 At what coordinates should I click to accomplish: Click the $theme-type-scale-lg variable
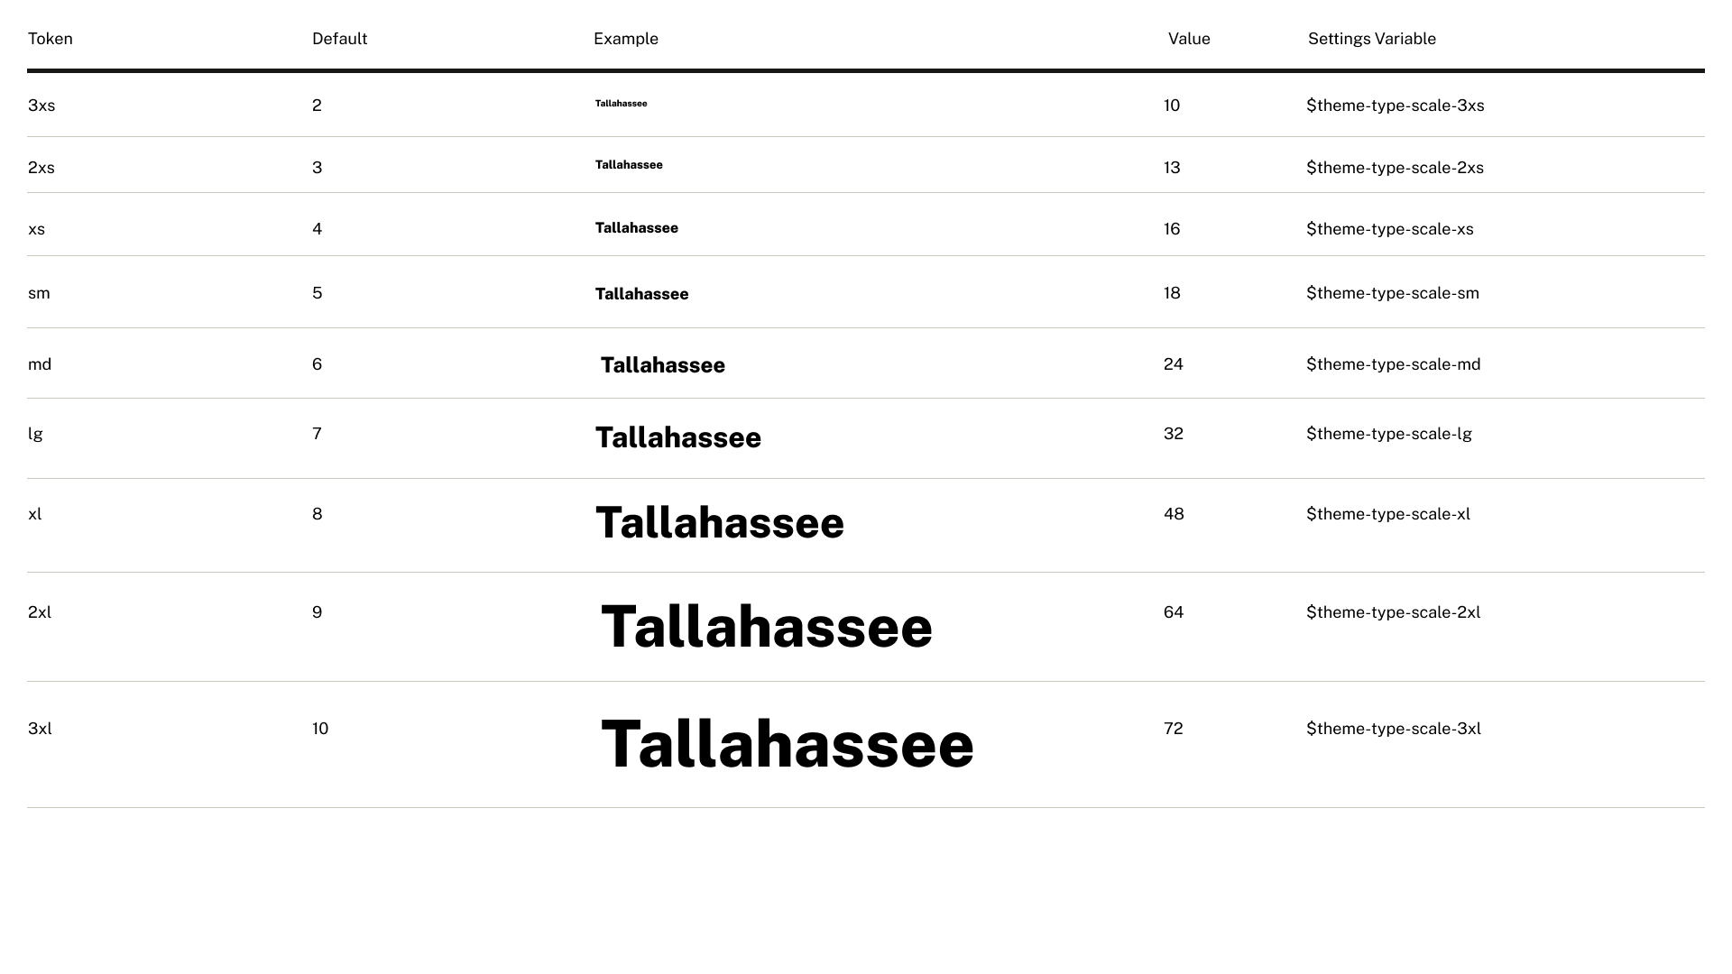tap(1388, 434)
